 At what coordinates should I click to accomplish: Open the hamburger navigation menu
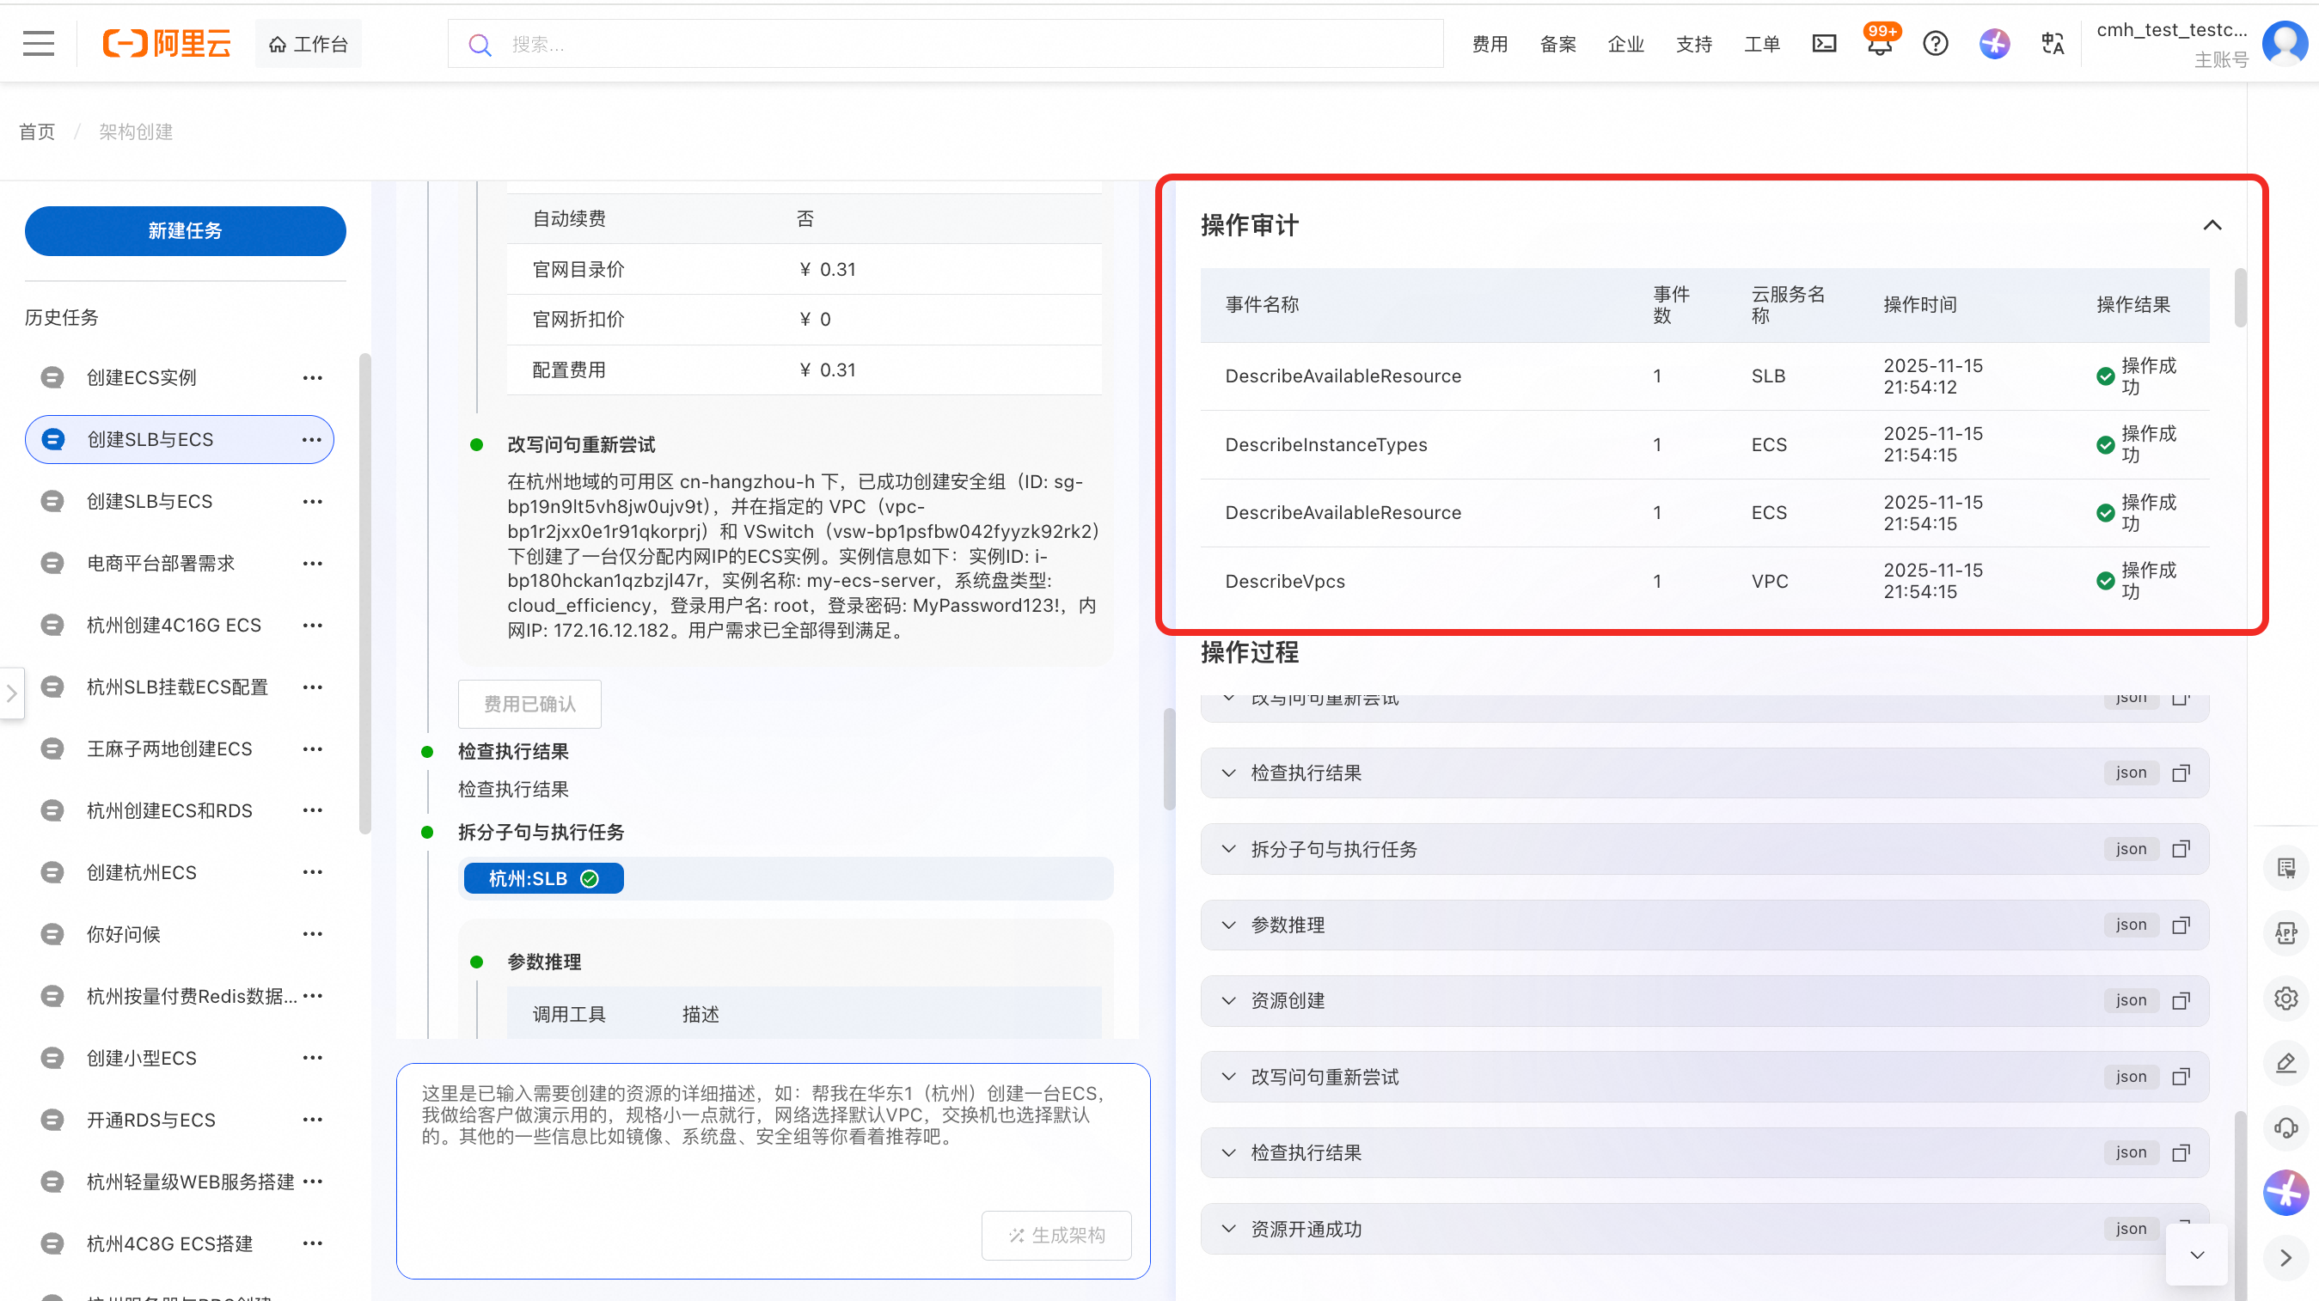(38, 43)
